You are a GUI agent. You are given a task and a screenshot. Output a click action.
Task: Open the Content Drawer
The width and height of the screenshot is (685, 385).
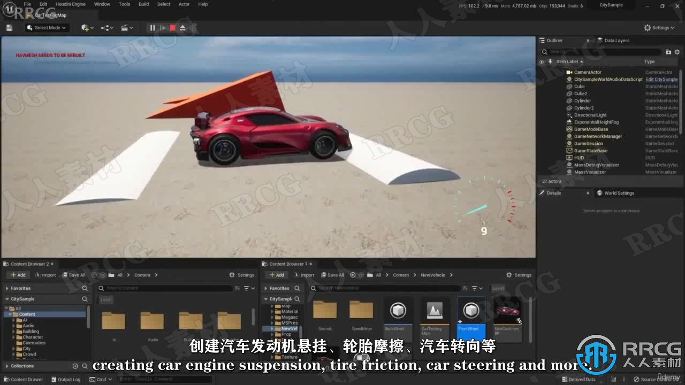24,380
